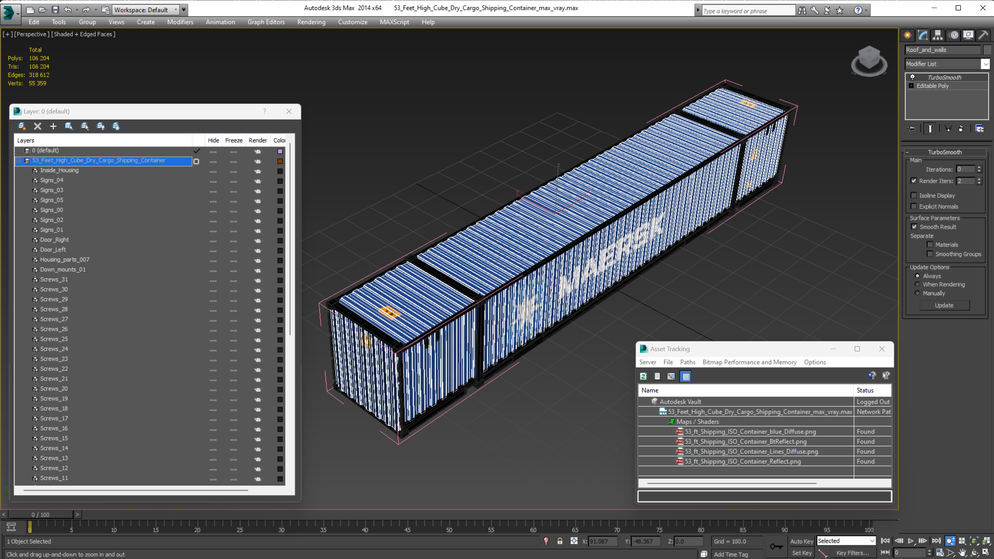The height and width of the screenshot is (559, 994).
Task: Click the ViewCube in the viewport
Action: click(x=869, y=61)
